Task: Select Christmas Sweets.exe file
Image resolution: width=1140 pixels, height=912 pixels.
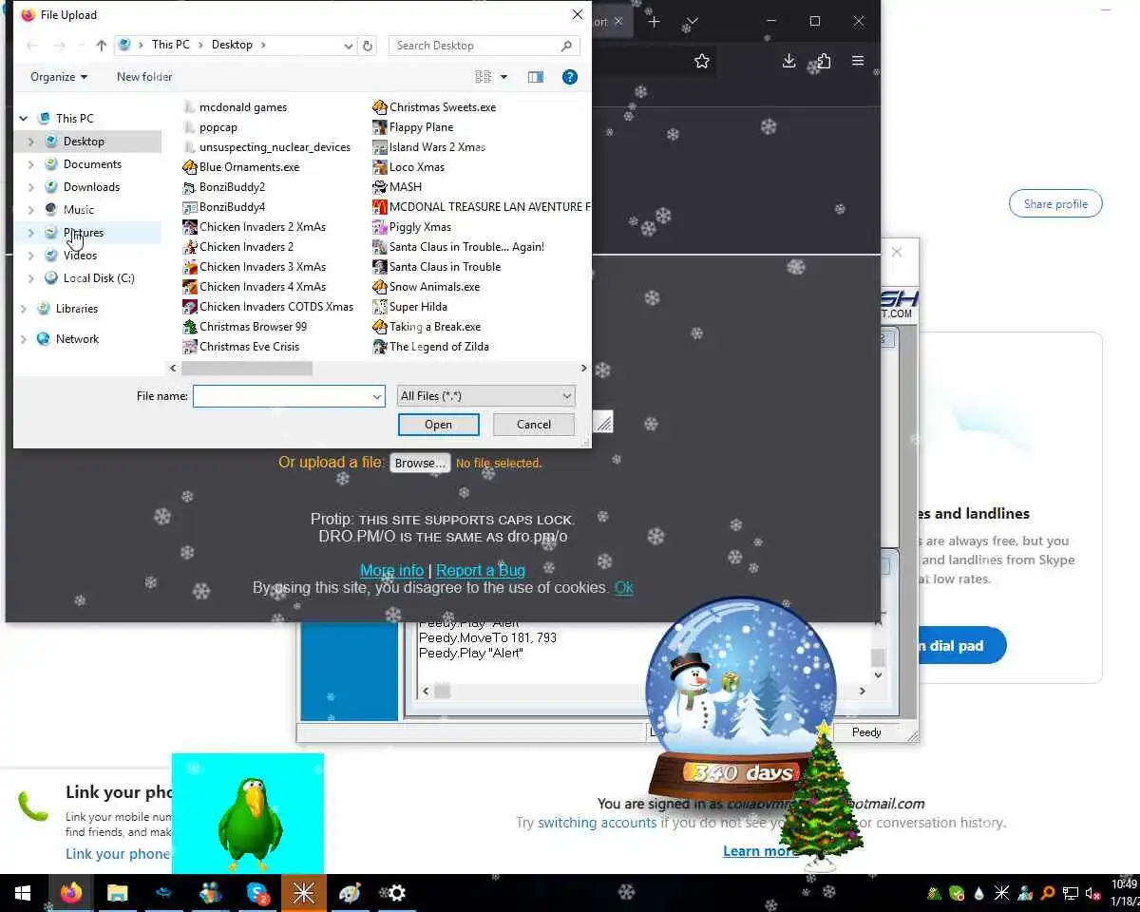Action: tap(435, 107)
